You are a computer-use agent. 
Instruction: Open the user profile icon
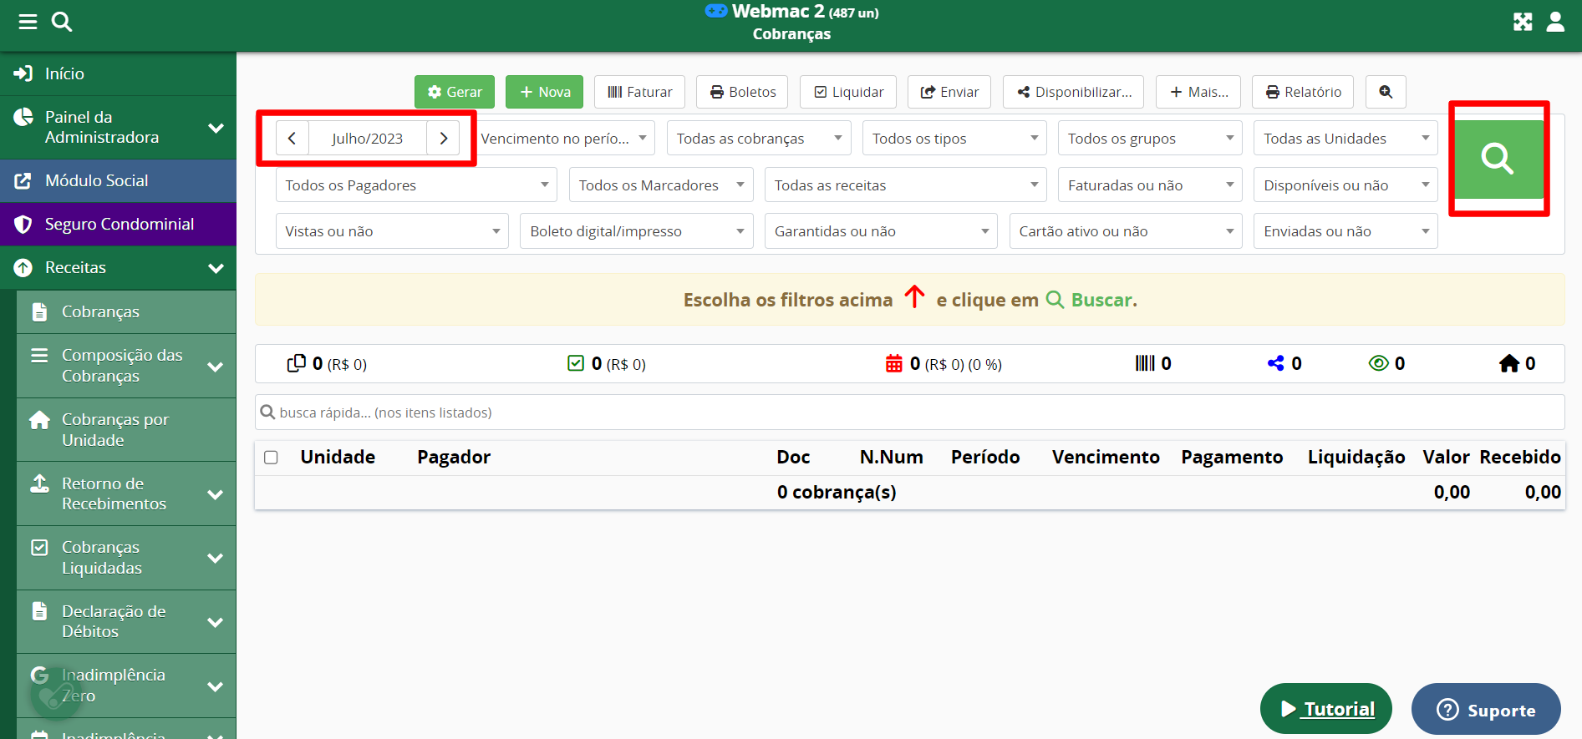coord(1555,22)
